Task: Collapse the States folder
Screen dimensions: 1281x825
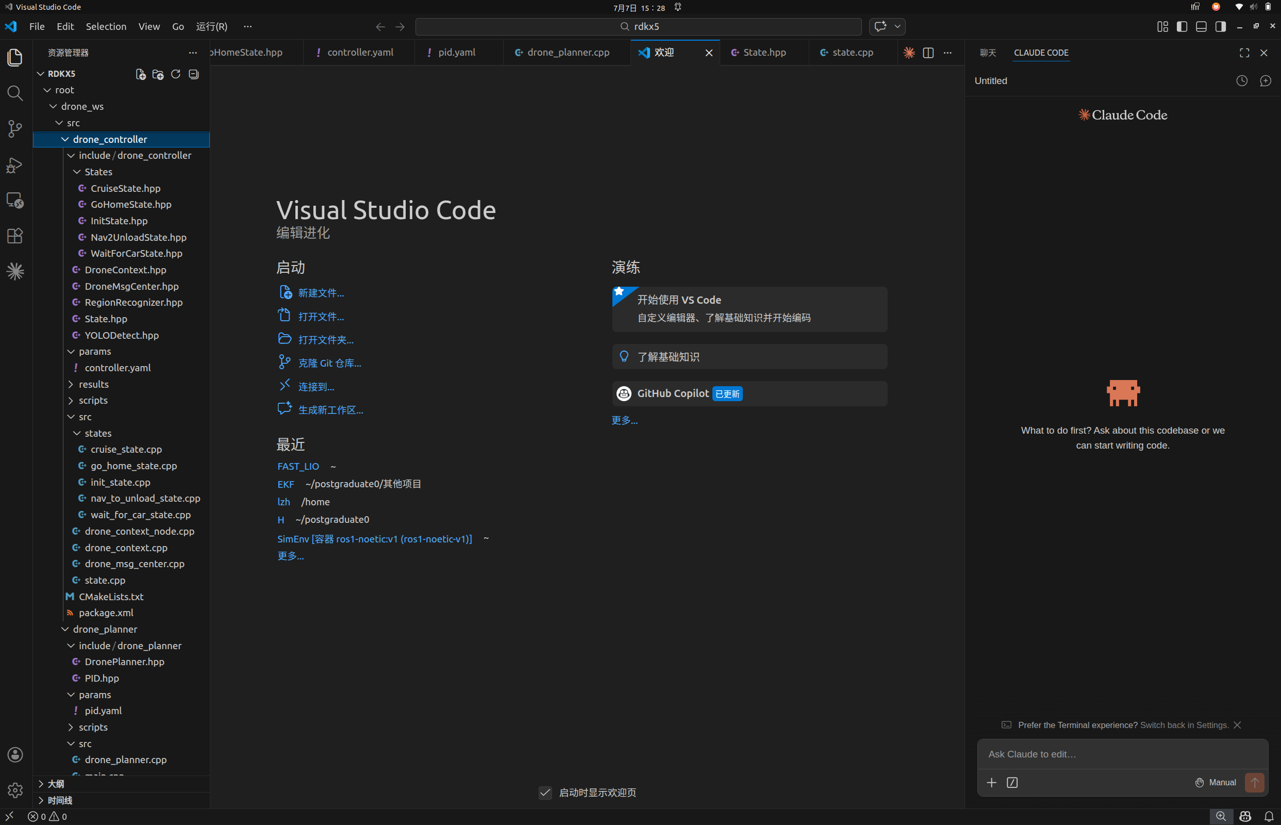Action: coord(121,172)
